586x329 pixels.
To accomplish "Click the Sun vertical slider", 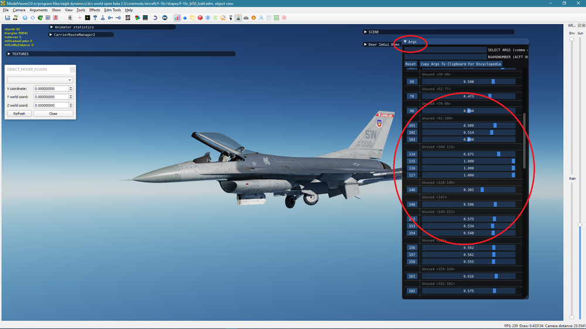I will pyautogui.click(x=580, y=177).
